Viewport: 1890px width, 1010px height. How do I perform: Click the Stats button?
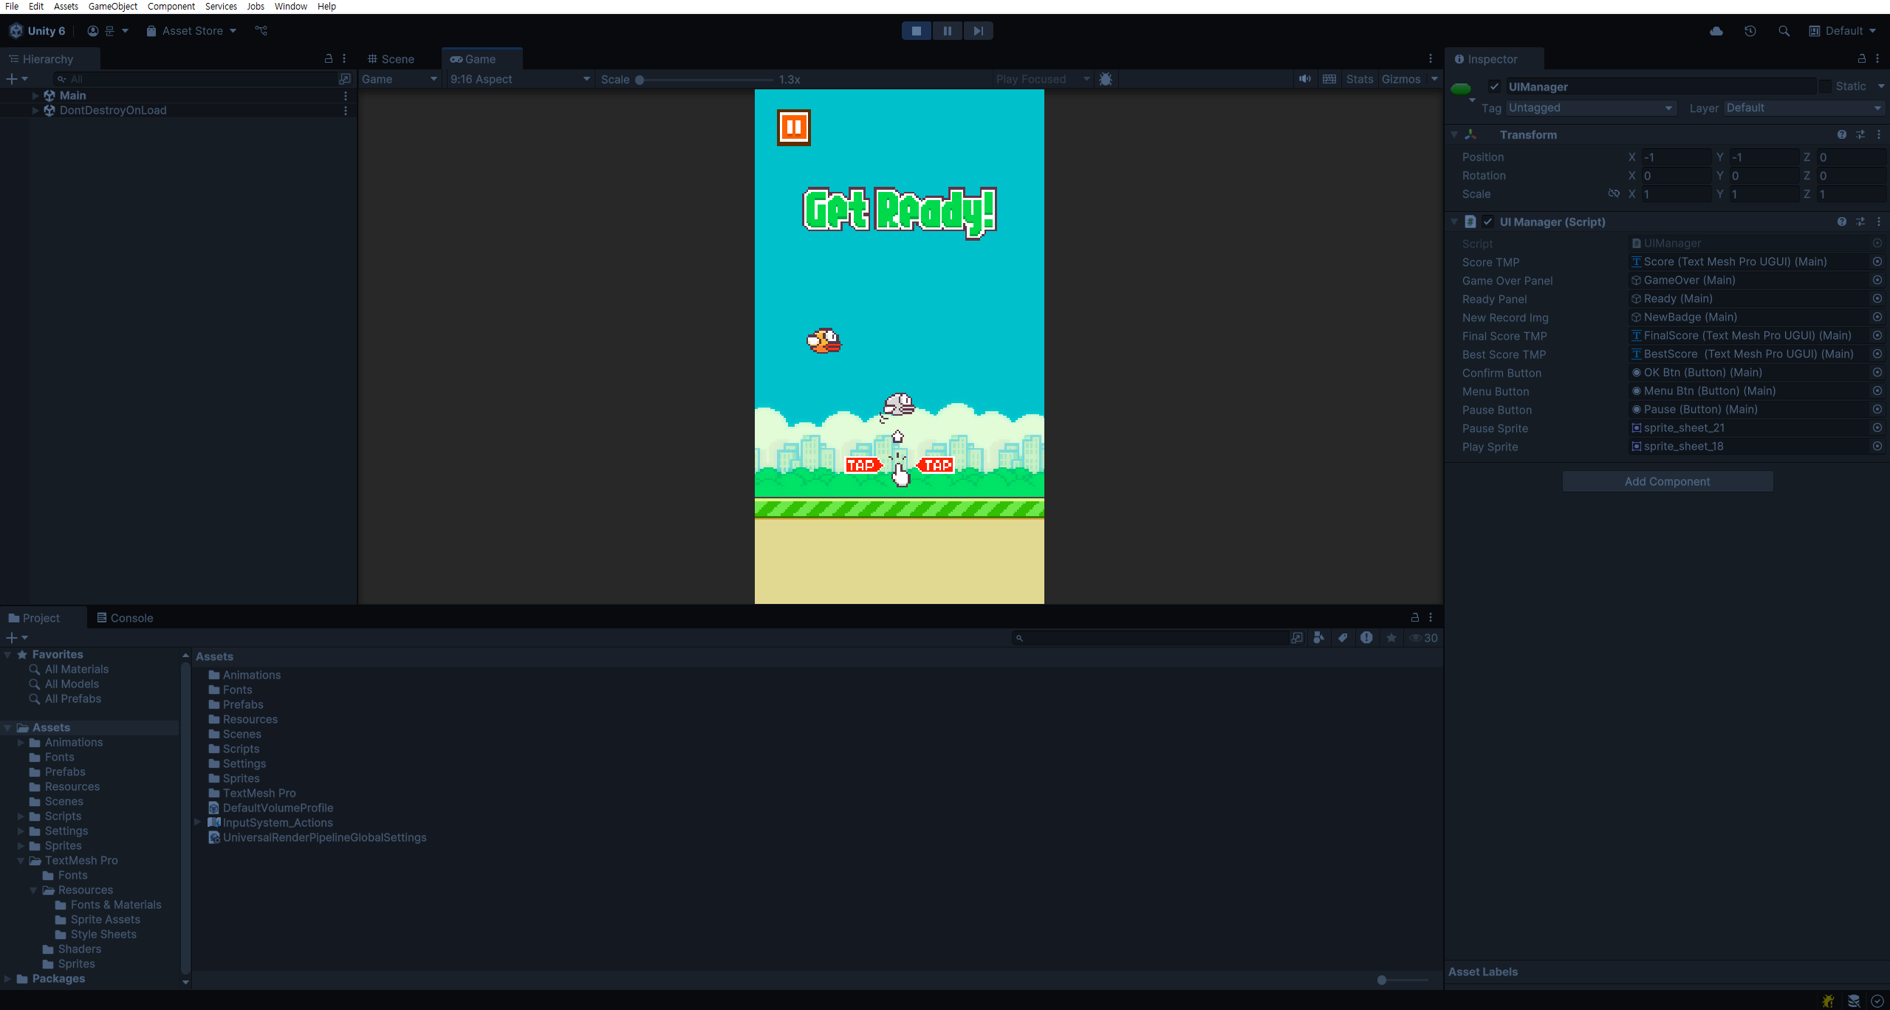click(x=1359, y=79)
